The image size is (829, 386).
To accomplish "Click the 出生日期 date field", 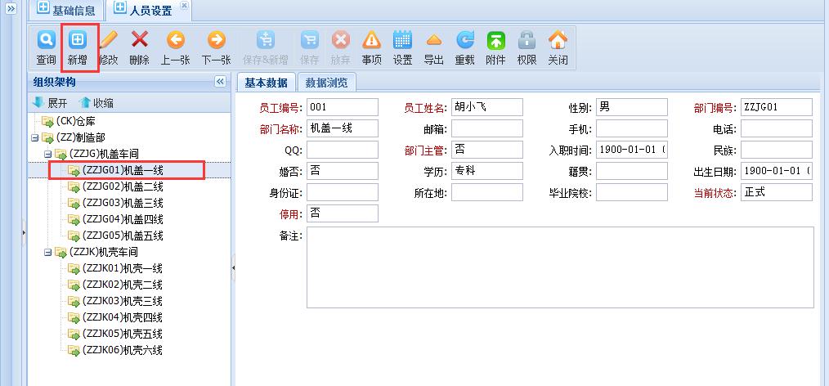I will click(777, 171).
